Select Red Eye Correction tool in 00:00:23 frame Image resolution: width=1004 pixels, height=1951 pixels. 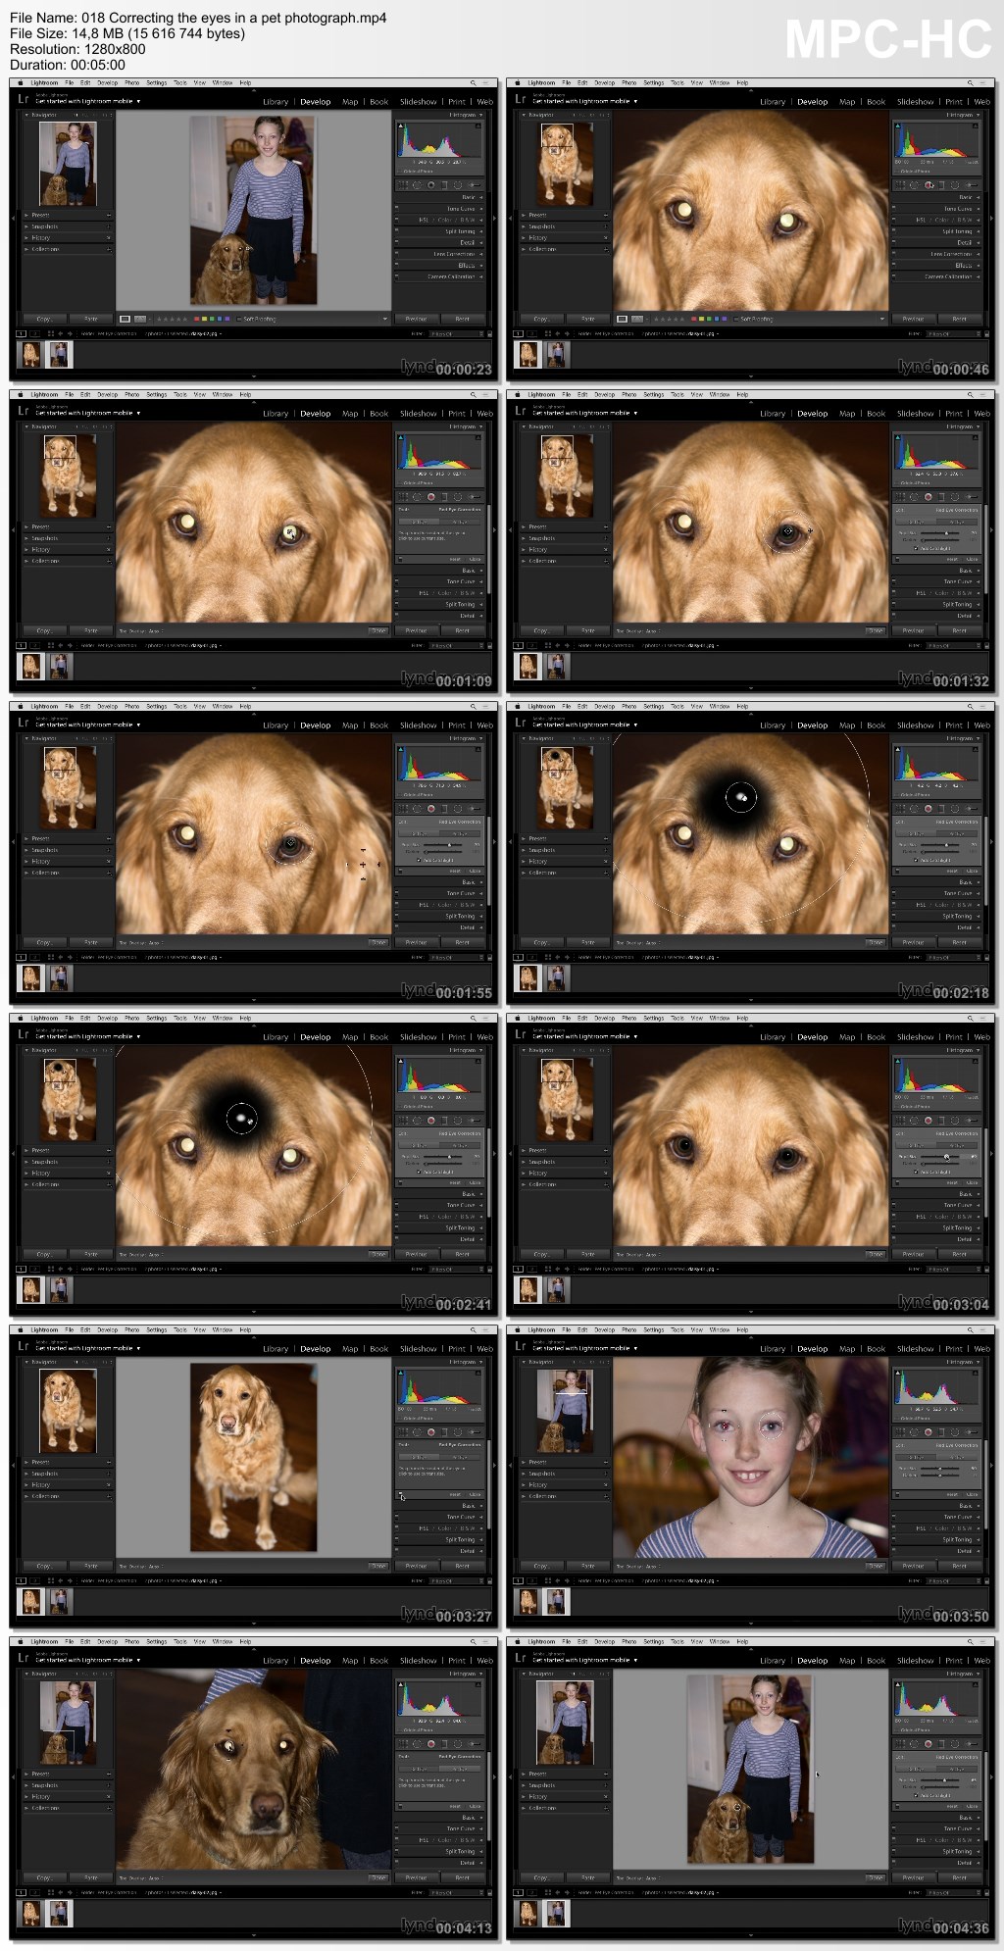430,184
